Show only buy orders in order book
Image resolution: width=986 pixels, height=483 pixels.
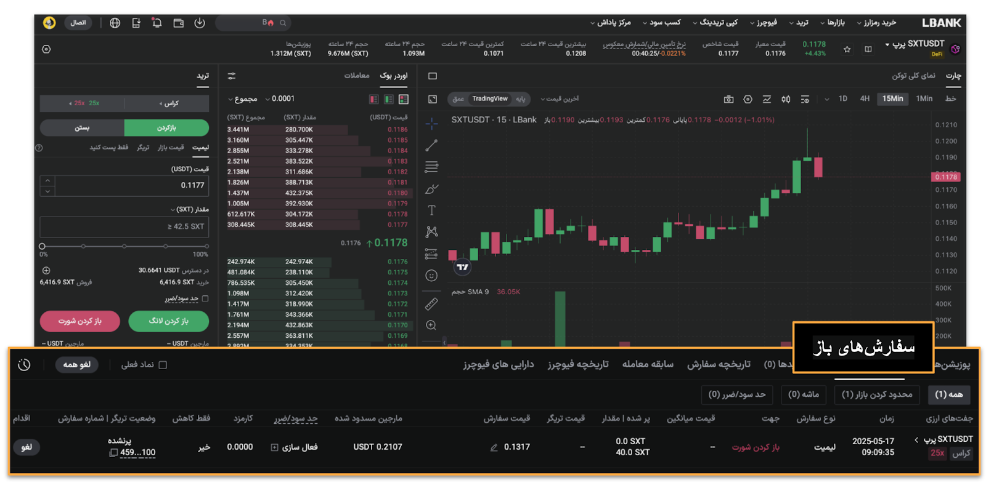click(389, 99)
